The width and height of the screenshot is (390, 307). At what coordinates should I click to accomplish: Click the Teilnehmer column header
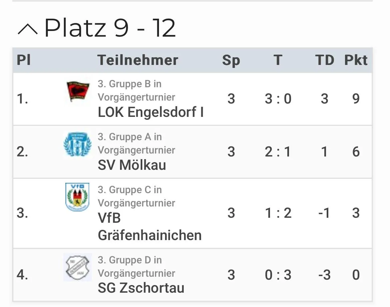click(138, 60)
